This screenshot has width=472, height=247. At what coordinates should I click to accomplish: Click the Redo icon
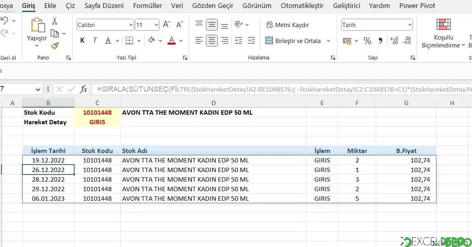pyautogui.click(x=4, y=33)
